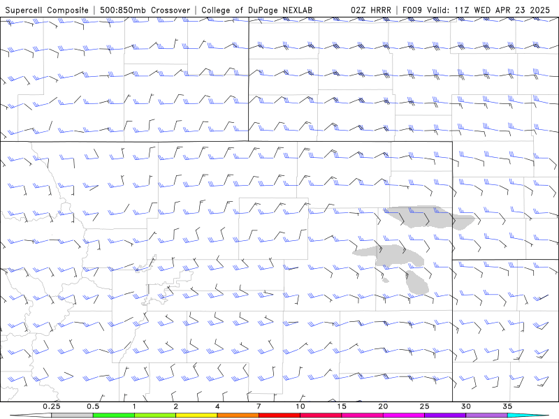The width and height of the screenshot is (559, 419).
Task: Click the "2" colorbar tick label
Action: [176, 406]
